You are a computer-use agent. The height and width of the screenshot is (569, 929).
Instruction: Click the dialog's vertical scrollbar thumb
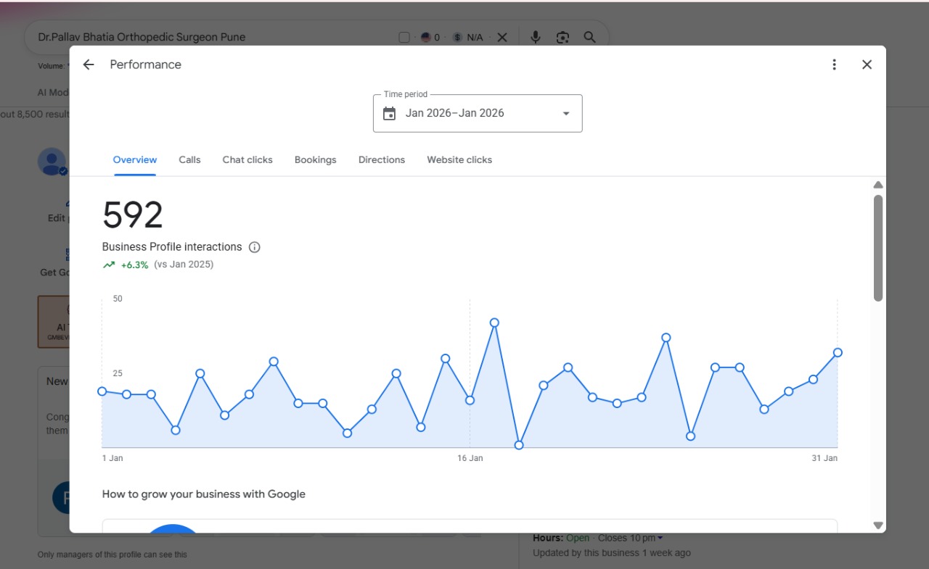click(878, 248)
